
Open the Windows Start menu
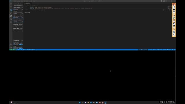coord(80,103)
